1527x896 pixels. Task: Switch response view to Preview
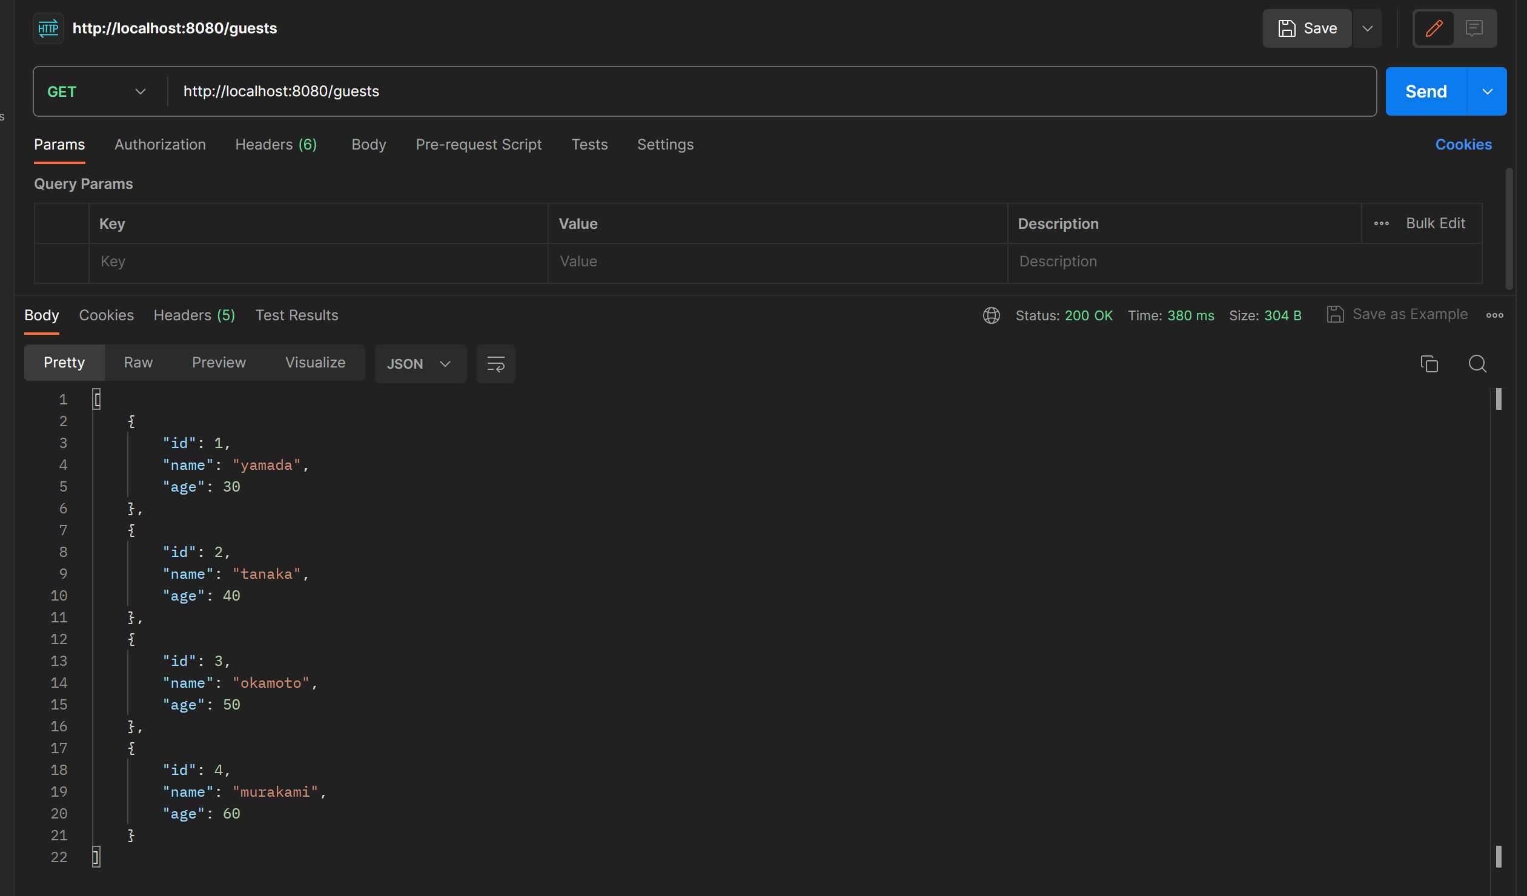219,362
